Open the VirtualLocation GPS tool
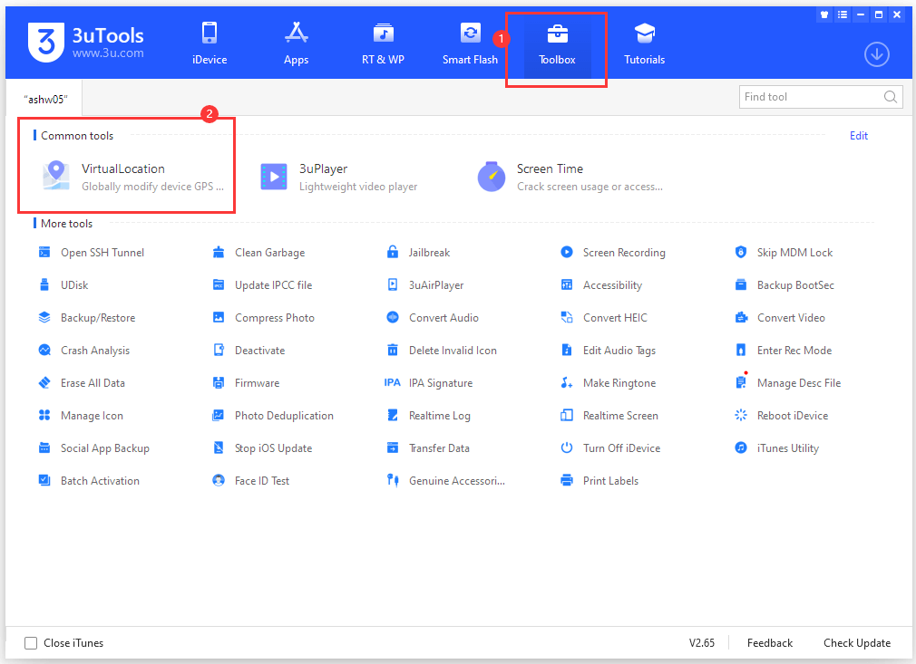Viewport: 916px width, 664px height. [122, 168]
